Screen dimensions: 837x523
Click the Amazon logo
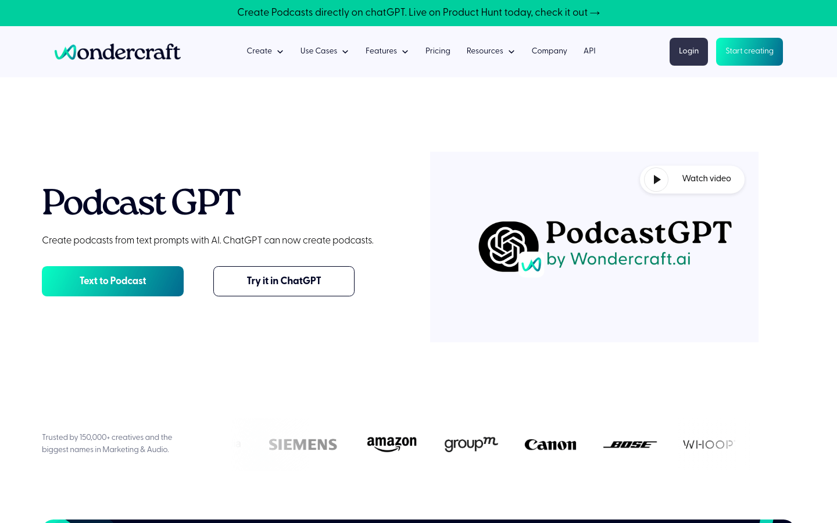click(x=392, y=445)
